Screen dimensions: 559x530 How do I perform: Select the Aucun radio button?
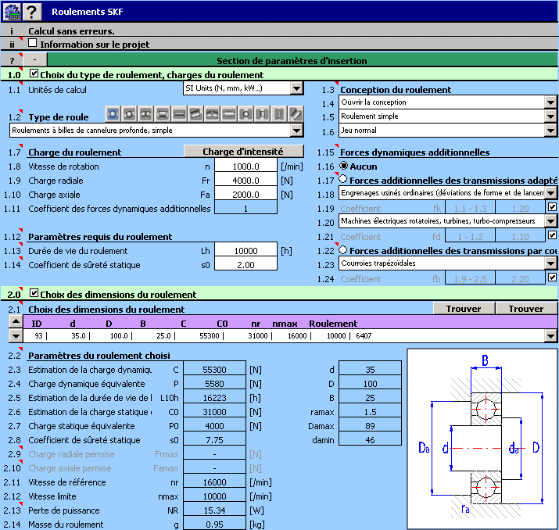pyautogui.click(x=343, y=166)
